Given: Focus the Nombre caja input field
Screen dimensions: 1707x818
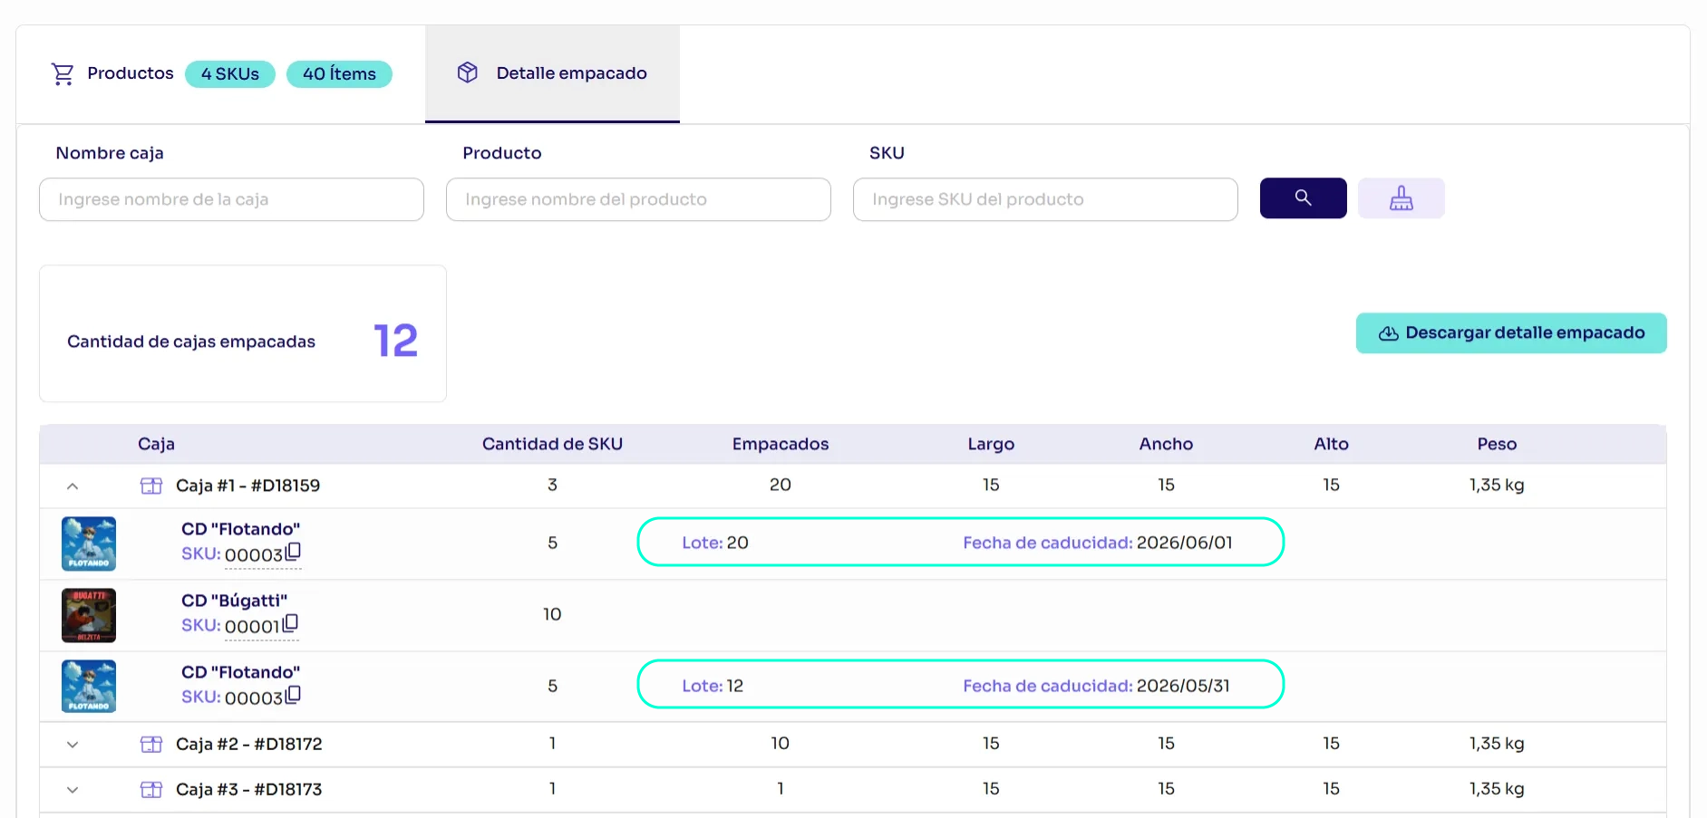Looking at the screenshot, I should coord(231,199).
